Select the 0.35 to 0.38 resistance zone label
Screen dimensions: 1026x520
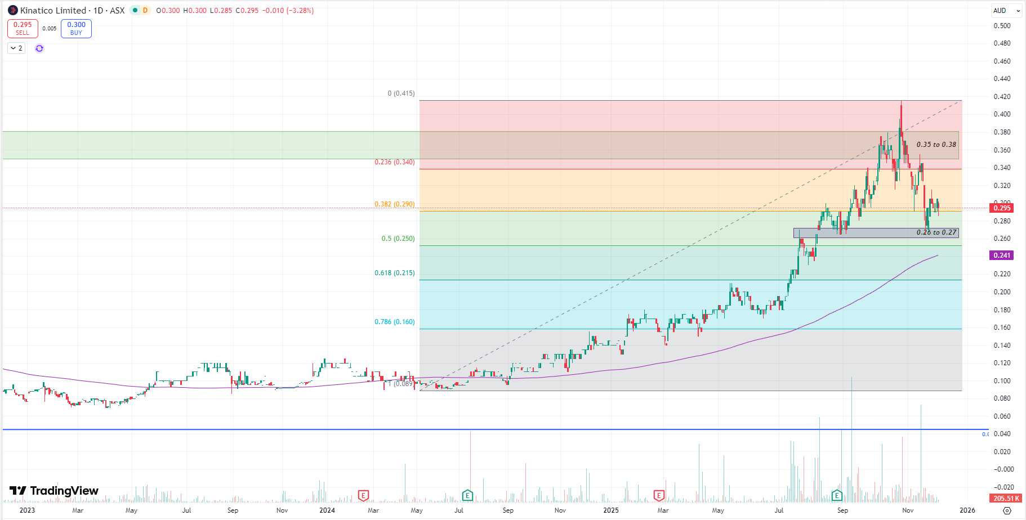coord(936,145)
